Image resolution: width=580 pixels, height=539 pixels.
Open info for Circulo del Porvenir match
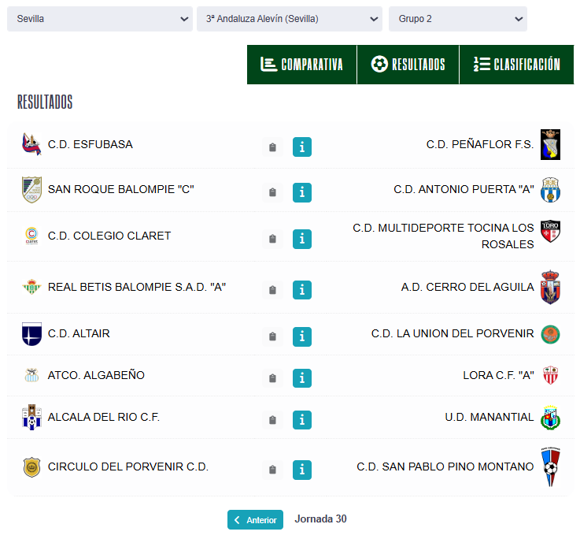coord(302,470)
